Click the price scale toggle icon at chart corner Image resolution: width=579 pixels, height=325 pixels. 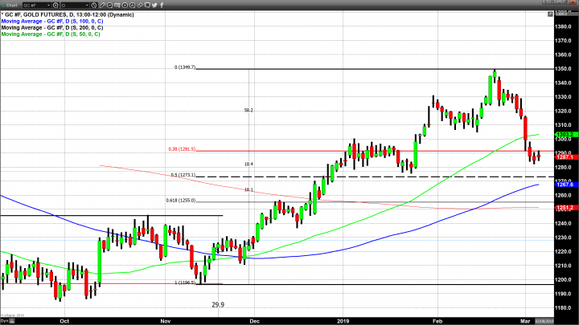tap(550, 14)
